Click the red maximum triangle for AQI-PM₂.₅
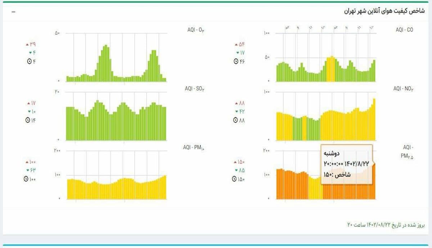Viewport: 432px width, 248px height. click(x=235, y=162)
